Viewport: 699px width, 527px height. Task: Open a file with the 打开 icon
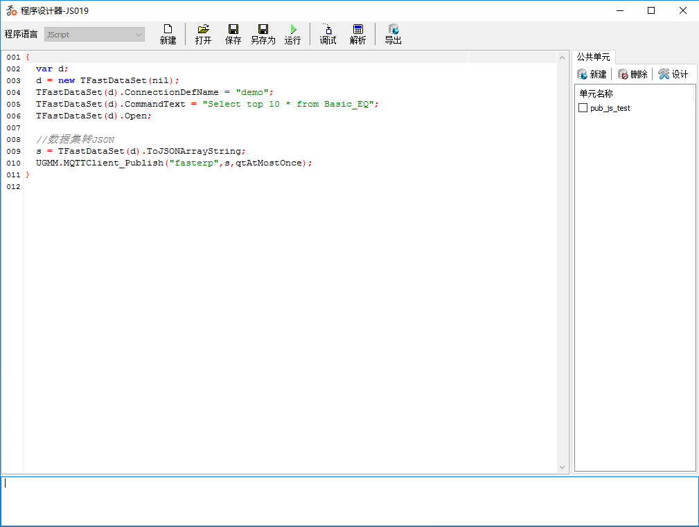(203, 35)
